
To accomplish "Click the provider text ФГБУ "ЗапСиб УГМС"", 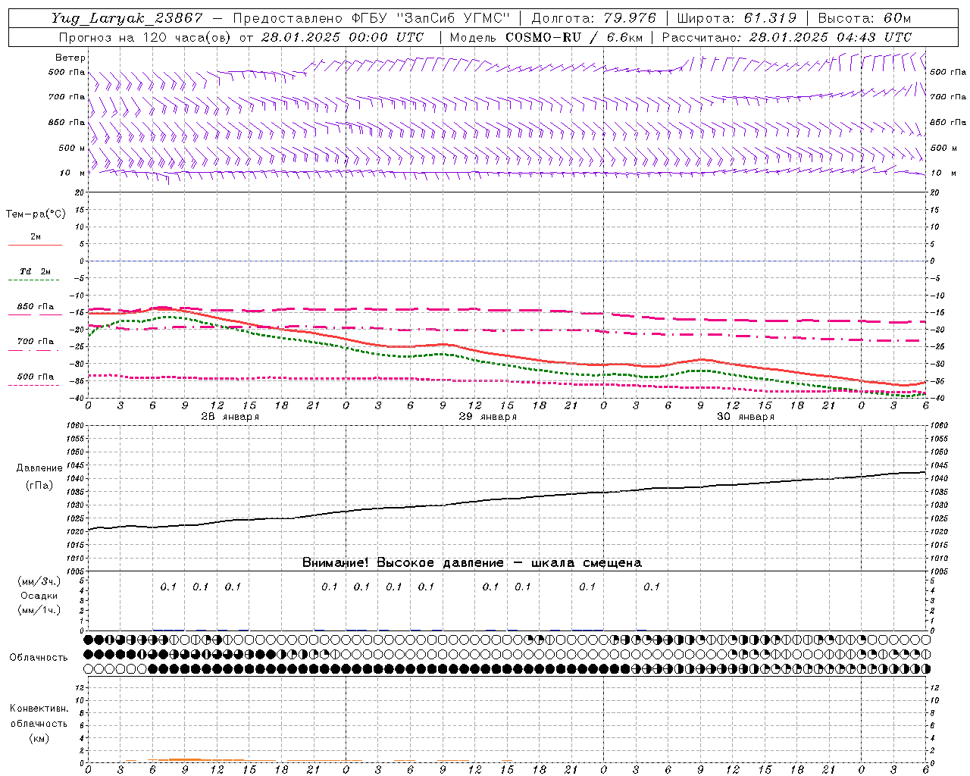I will pos(431,18).
